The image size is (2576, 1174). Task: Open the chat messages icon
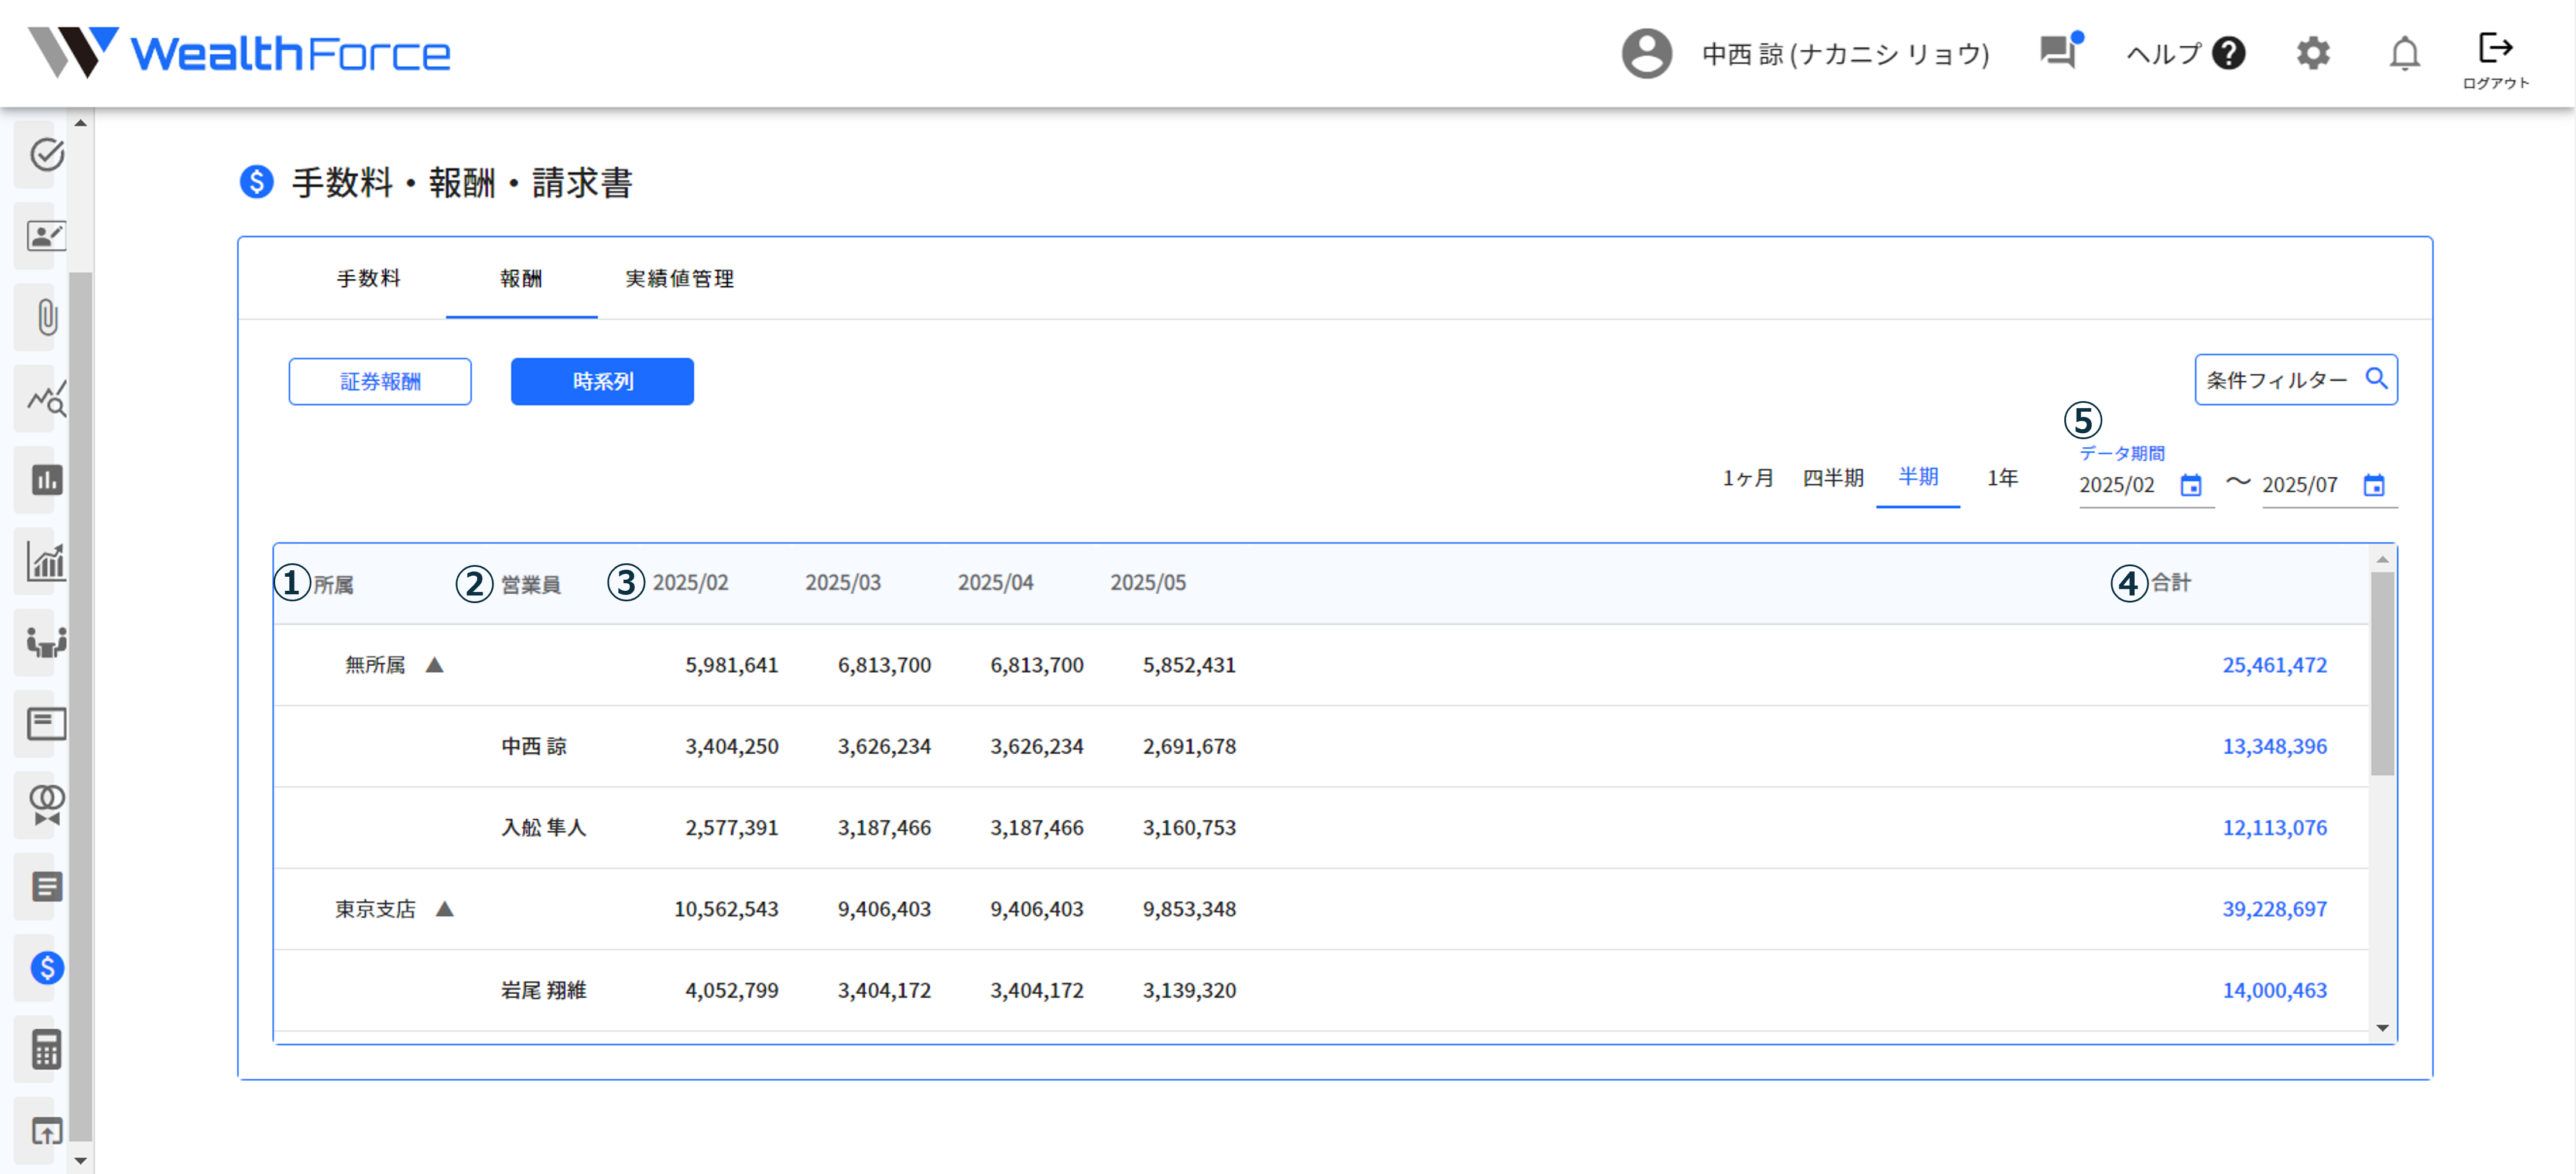coord(2060,50)
